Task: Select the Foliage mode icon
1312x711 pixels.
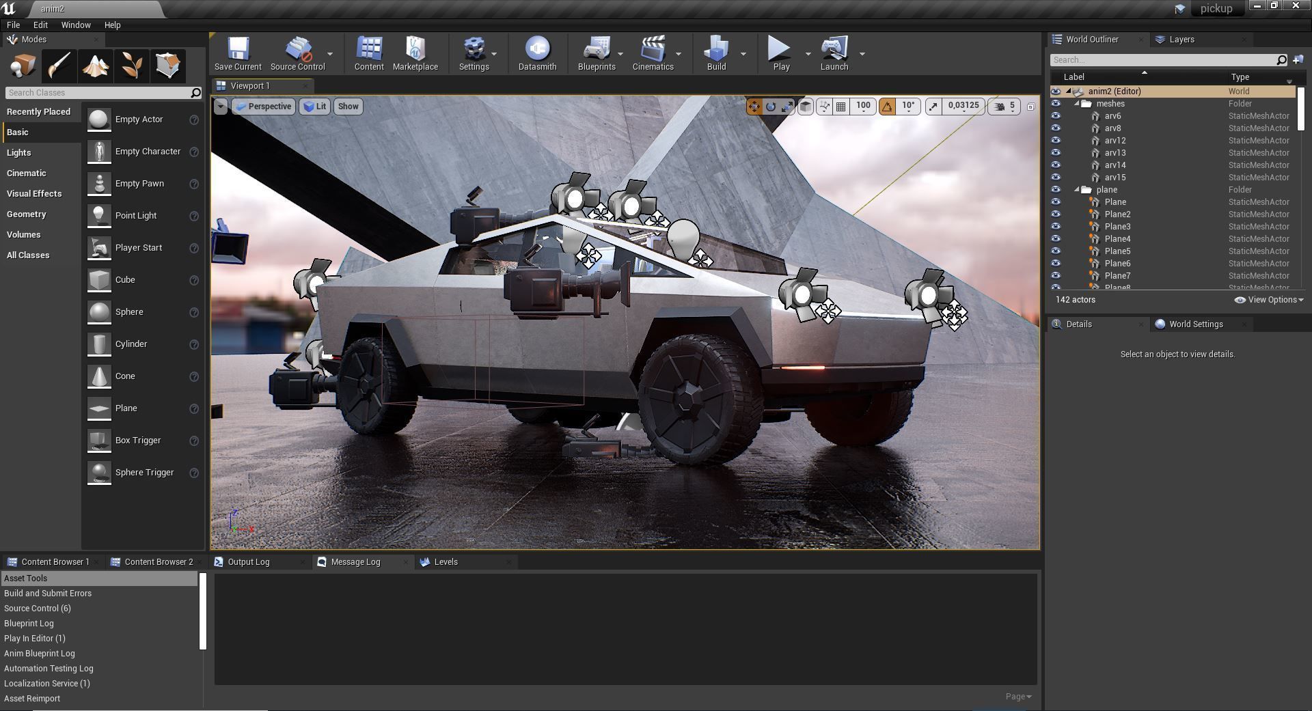Action: [131, 66]
